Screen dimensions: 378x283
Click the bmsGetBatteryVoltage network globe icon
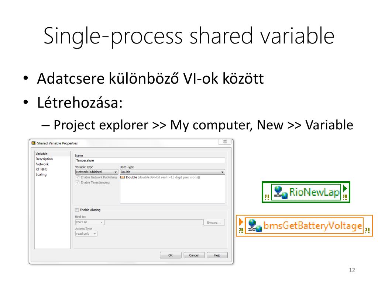tap(255, 226)
